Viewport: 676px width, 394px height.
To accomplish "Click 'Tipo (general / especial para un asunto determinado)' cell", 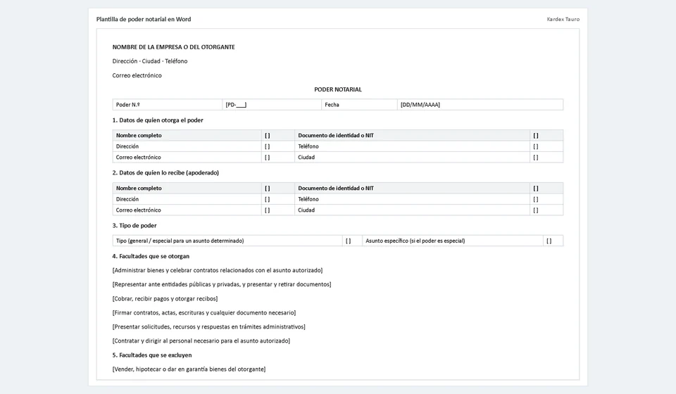I will [227, 241].
